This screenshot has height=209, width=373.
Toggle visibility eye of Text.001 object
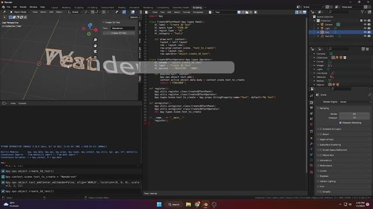pos(365,36)
